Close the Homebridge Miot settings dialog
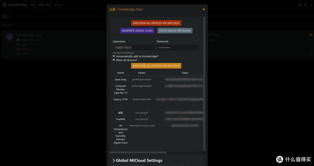This screenshot has width=314, height=166. [x=204, y=9]
